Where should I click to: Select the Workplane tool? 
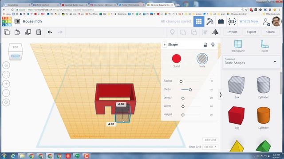point(238,46)
